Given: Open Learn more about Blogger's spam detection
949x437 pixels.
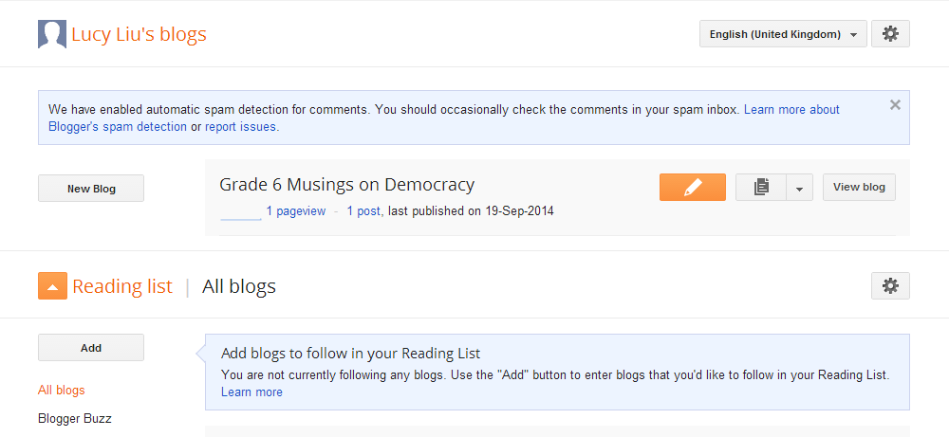Looking at the screenshot, I should [444, 118].
